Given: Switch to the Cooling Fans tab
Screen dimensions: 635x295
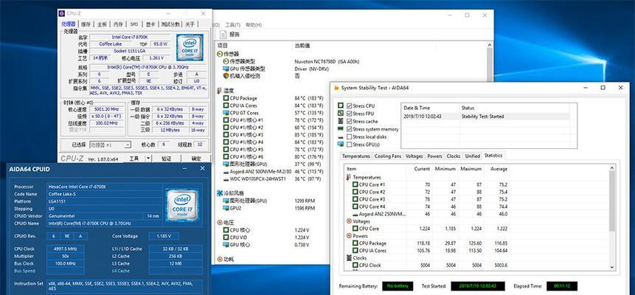Looking at the screenshot, I should pyautogui.click(x=388, y=156).
